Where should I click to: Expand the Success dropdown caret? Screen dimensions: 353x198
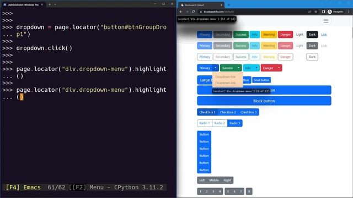coord(238,68)
